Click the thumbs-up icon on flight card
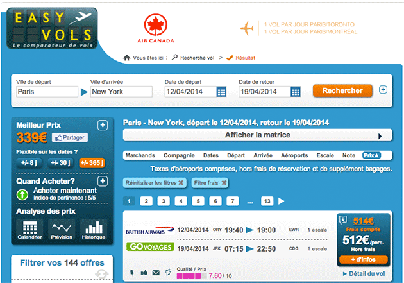 (144, 273)
